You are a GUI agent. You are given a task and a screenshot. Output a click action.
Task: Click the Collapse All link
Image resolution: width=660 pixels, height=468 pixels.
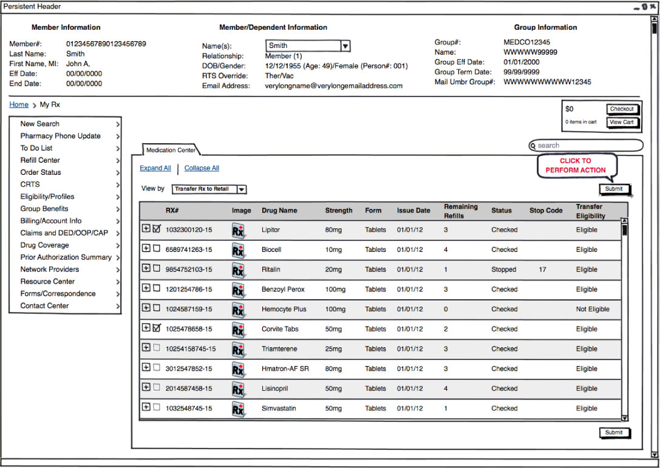pyautogui.click(x=202, y=168)
